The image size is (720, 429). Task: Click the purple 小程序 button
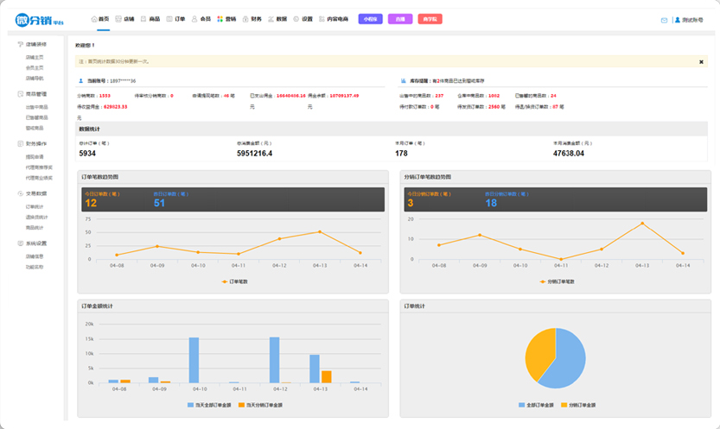tap(370, 19)
